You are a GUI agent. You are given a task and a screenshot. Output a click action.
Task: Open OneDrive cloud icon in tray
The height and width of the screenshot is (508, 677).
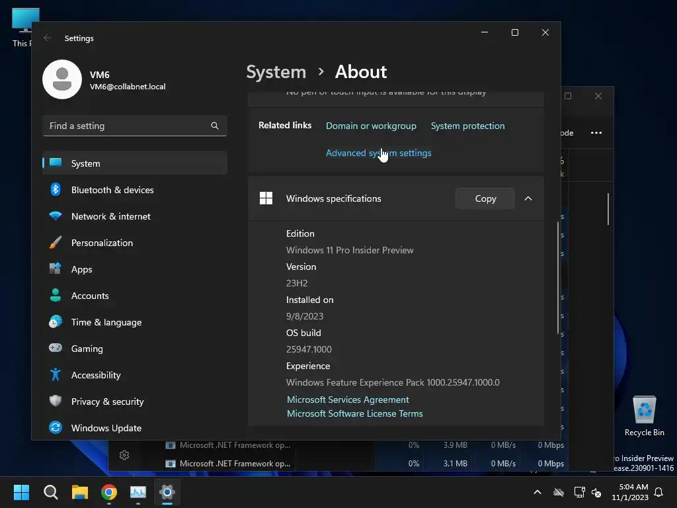tap(559, 492)
